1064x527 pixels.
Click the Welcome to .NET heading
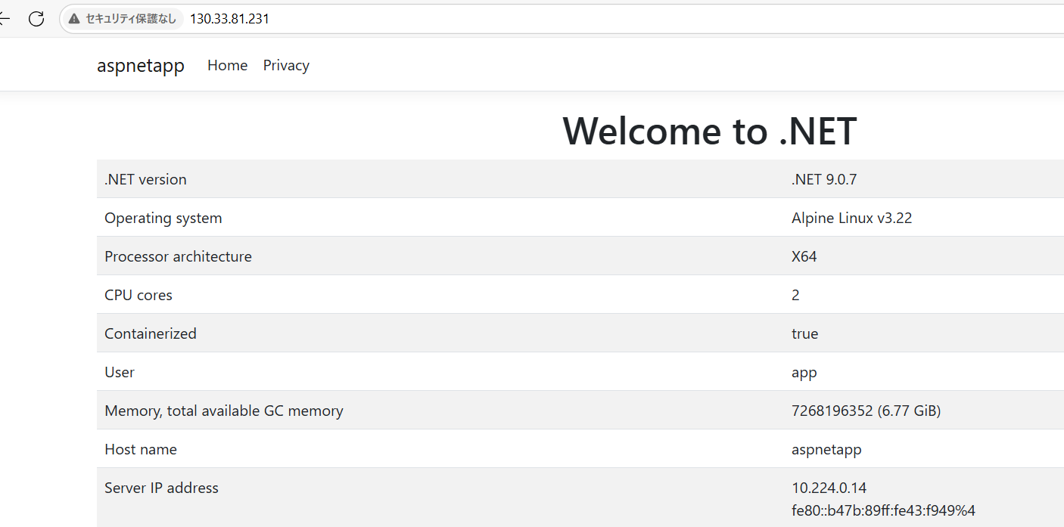click(x=709, y=131)
